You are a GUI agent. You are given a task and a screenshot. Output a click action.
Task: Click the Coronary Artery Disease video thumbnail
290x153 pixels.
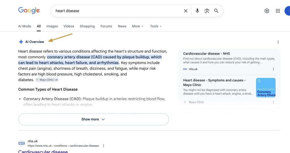click(266, 88)
